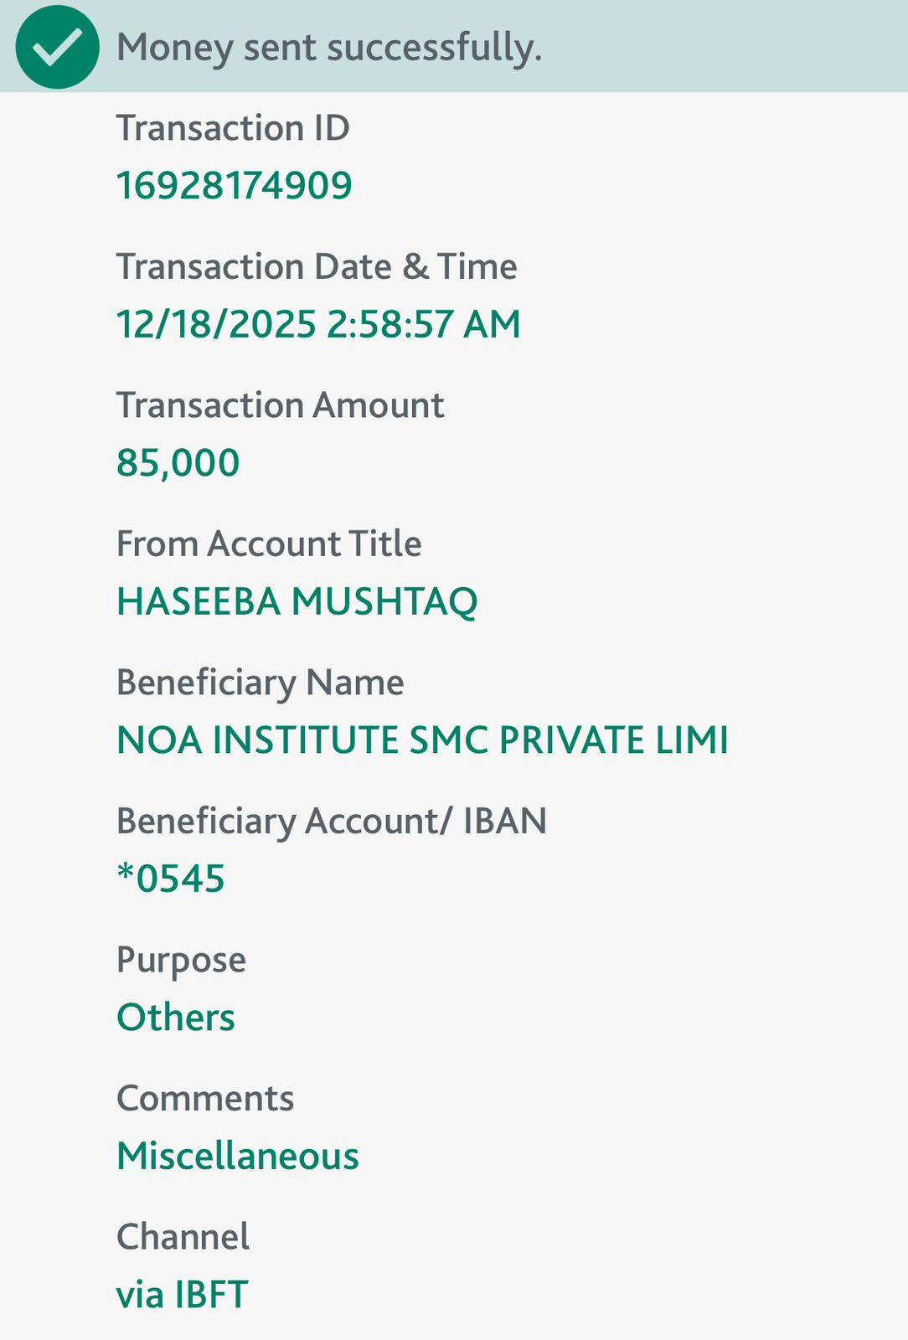Viewport: 908px width, 1340px height.
Task: Click the Beneficiary Name label
Action: click(260, 683)
